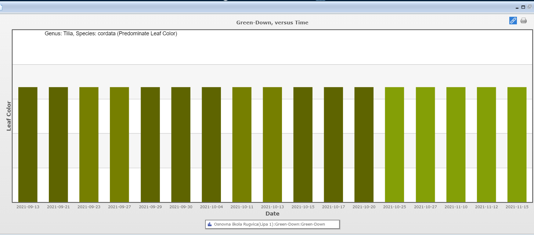Click the blue chain link icon
The width and height of the screenshot is (534, 235).
pyautogui.click(x=513, y=21)
